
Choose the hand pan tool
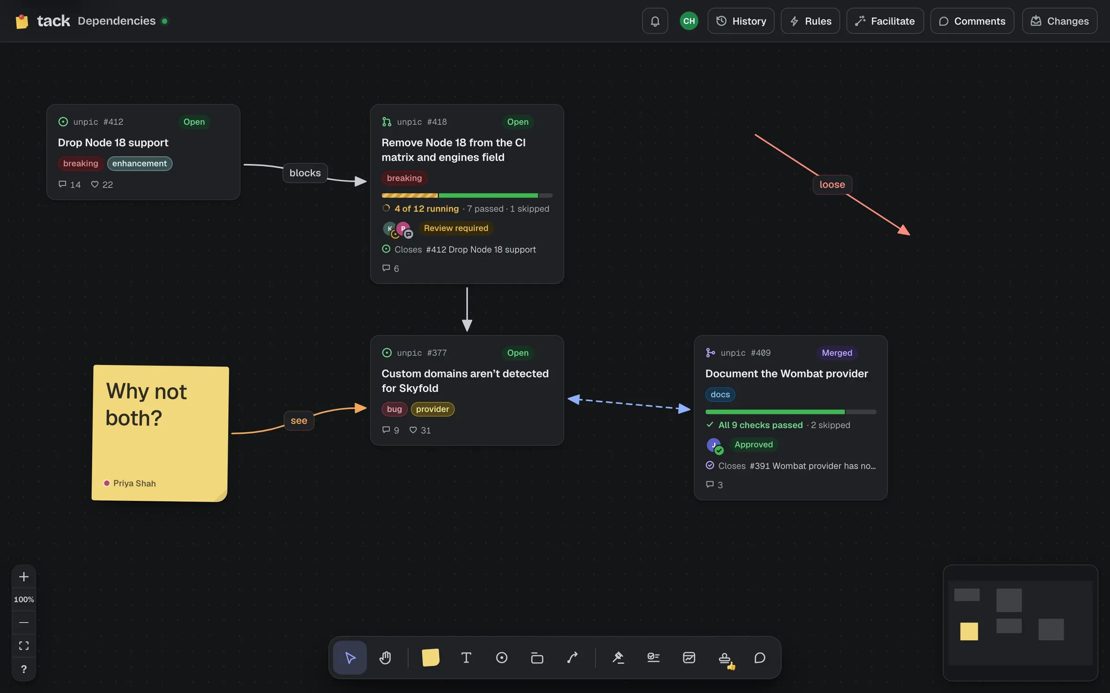coord(385,657)
